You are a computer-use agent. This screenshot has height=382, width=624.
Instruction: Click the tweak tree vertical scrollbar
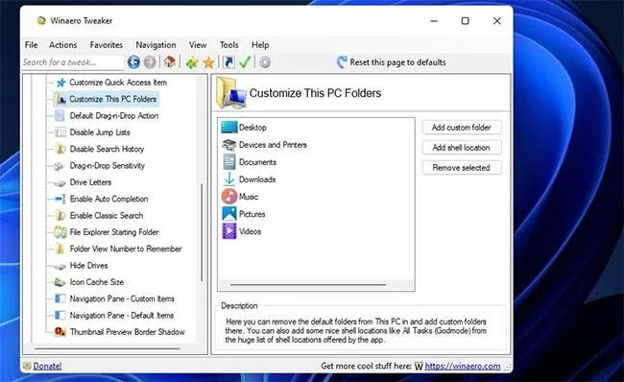(202, 232)
